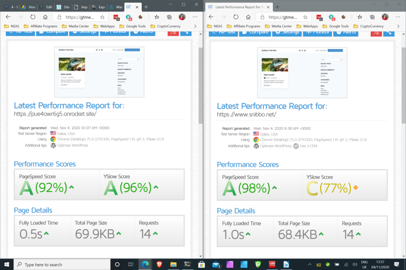Open WebApps bookmarks folder in right window
Image resolution: width=406 pixels, height=270 pixels.
click(x=307, y=26)
